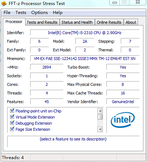
Task: Click the feature description box
Action: [73, 142]
